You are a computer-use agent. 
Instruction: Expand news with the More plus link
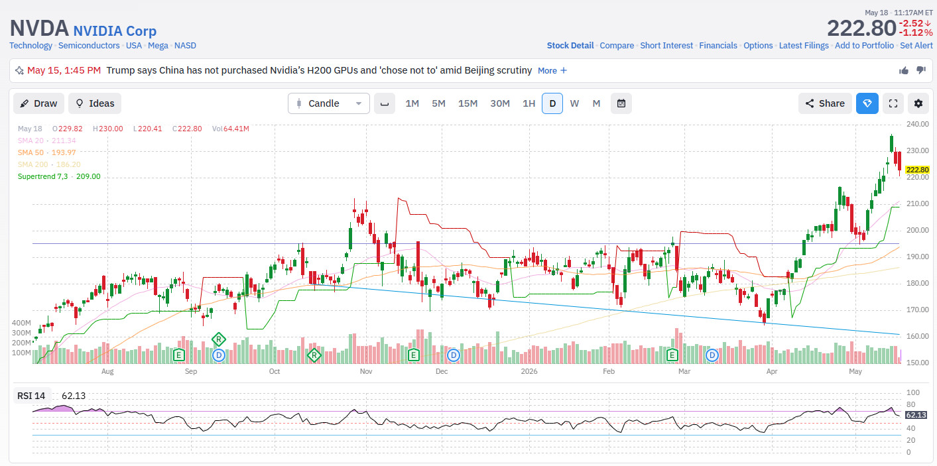pyautogui.click(x=552, y=70)
